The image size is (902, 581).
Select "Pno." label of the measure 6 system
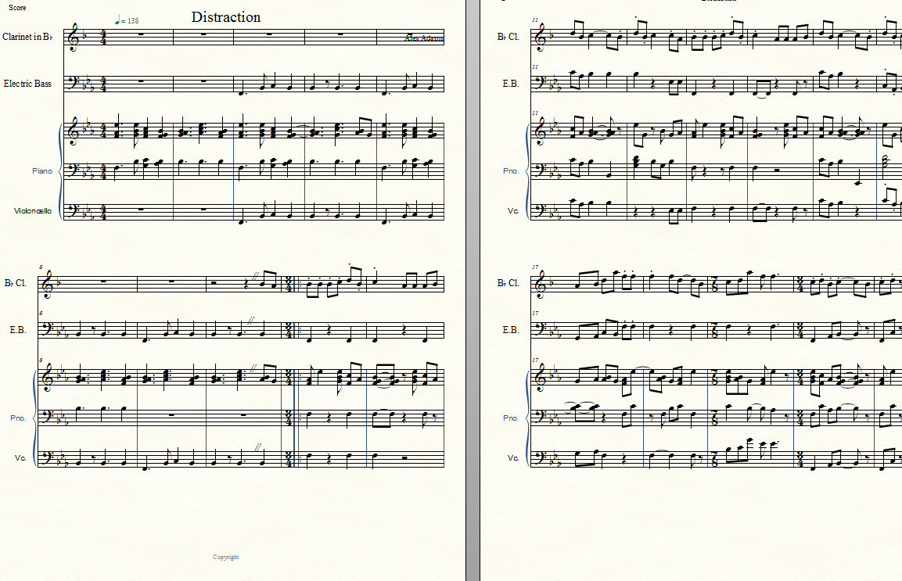coord(19,418)
